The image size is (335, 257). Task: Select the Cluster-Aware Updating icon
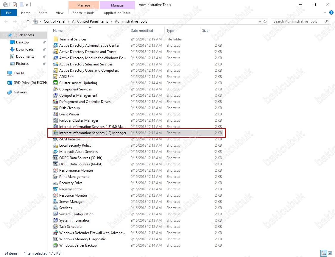tap(56, 83)
